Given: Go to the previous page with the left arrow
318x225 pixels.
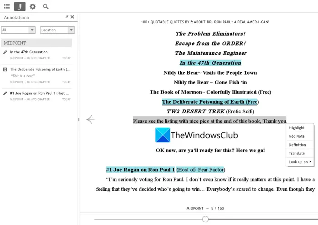Looking at the screenshot, I should tap(90, 119).
